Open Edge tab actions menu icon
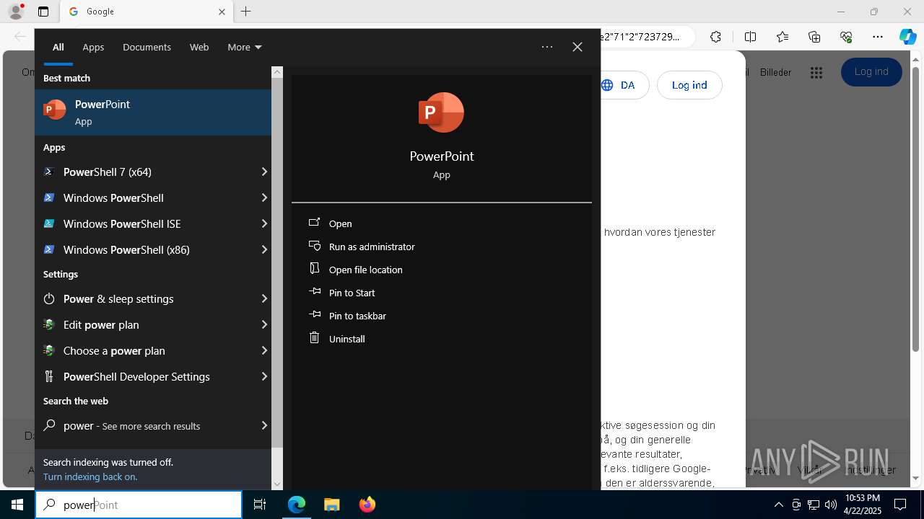This screenshot has width=924, height=519. 43,12
